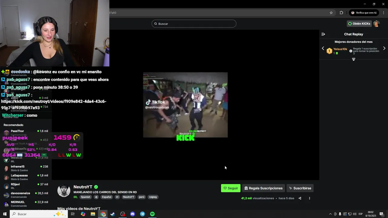388x218 pixels.
Task: Open recommended channel LaSapaaaaa
Action: coord(26,177)
